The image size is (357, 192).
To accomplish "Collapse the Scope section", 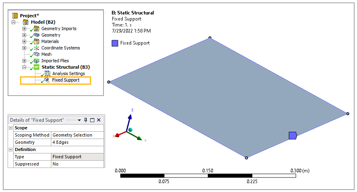I will pos(11,128).
